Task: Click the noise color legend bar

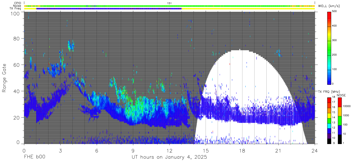Action: (340, 120)
